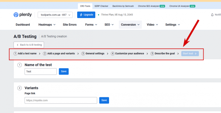Screen dimensions: 221x113
Task: Open the Dashboard menu item
Action: pyautogui.click(x=23, y=25)
